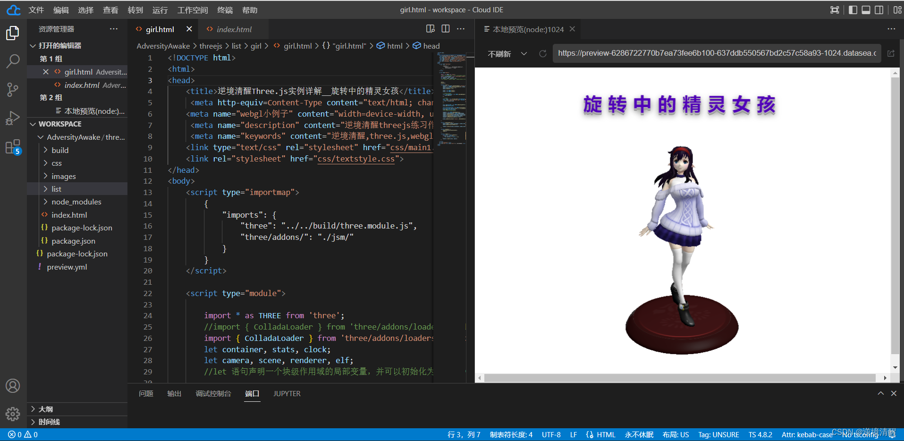
Task: Open preview in external browser
Action: coord(891,54)
